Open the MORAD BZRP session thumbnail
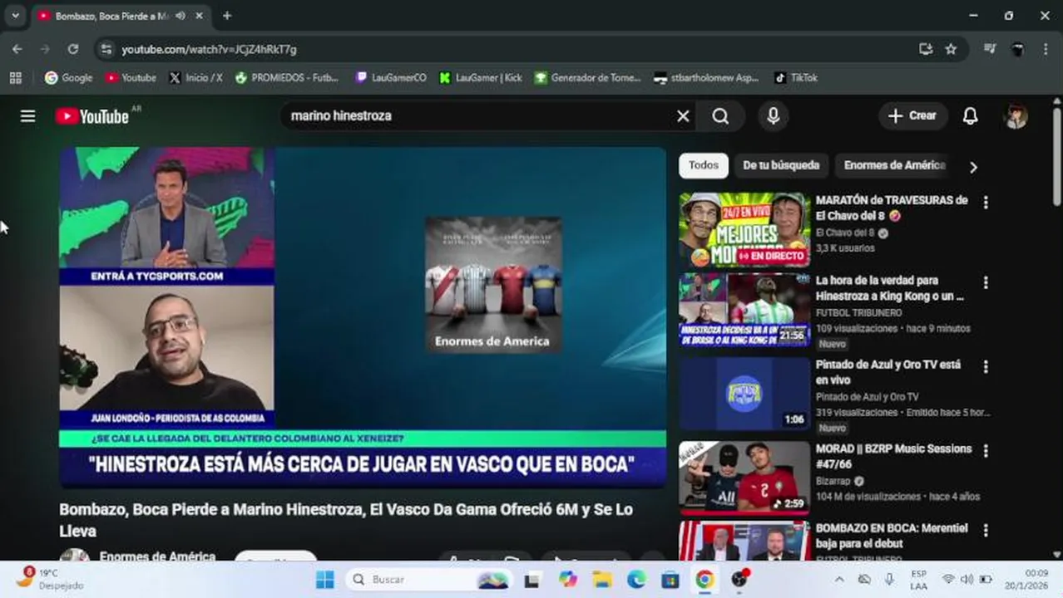Screen dimensions: 1063x598 point(744,478)
